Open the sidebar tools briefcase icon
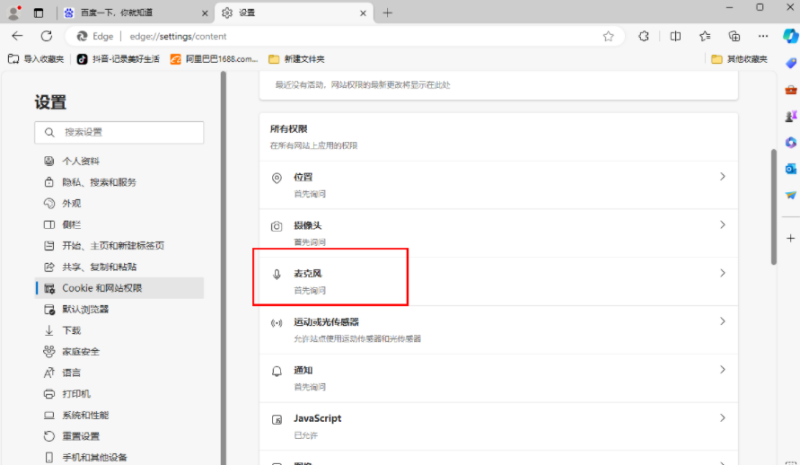This screenshot has height=465, width=800. coord(791,90)
